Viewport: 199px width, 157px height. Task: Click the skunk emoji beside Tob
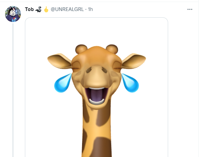coord(38,9)
